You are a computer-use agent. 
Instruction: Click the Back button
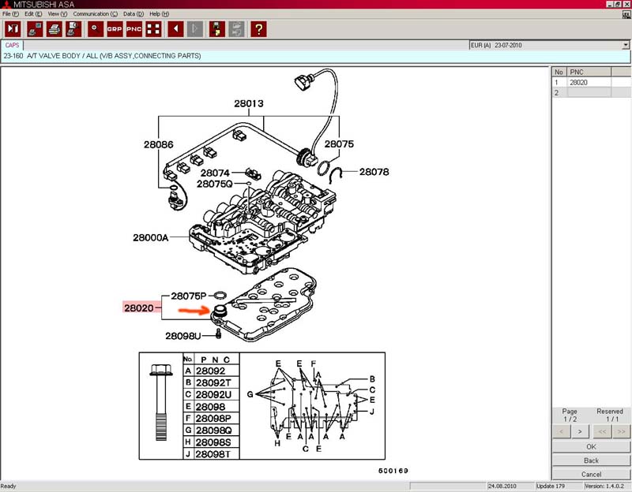click(x=591, y=460)
